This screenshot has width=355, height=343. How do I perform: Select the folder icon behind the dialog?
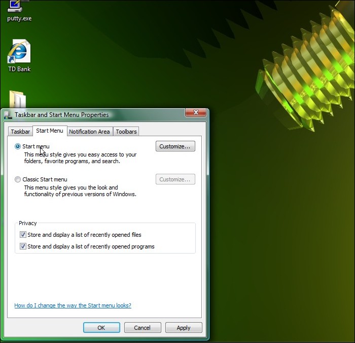[18, 100]
